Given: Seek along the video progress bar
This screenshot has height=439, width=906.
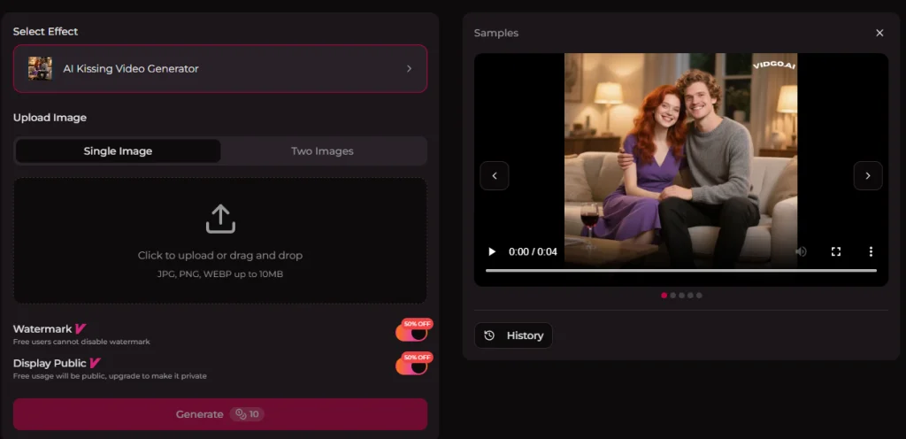Looking at the screenshot, I should point(681,270).
